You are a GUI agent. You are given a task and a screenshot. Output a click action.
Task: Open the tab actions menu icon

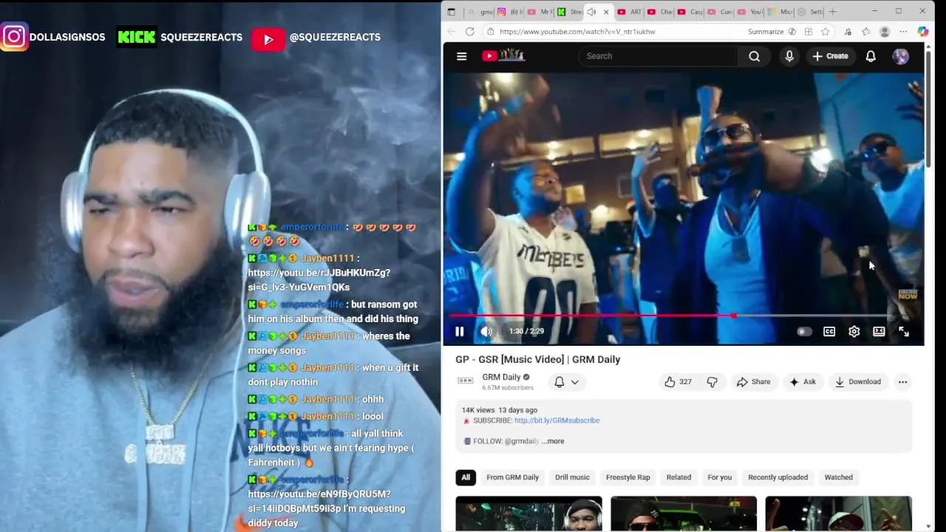point(452,12)
